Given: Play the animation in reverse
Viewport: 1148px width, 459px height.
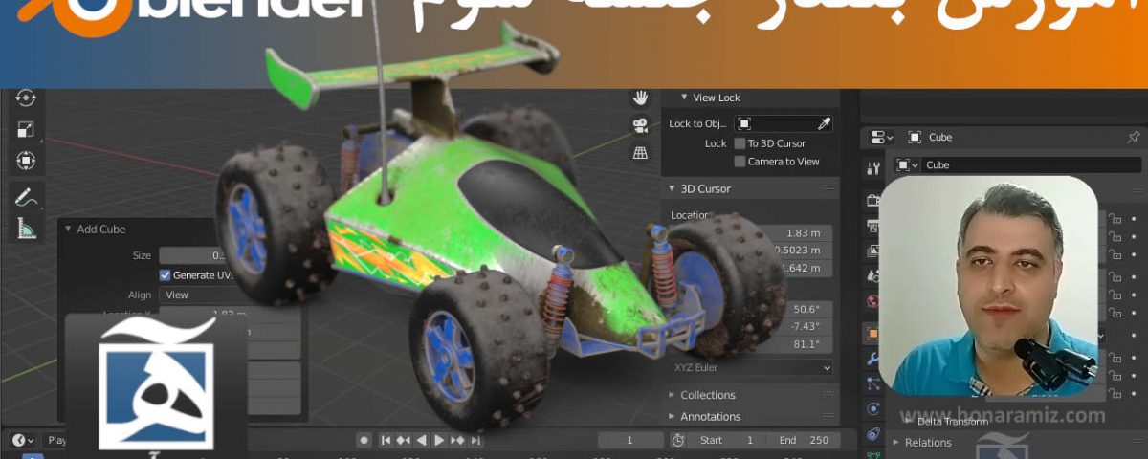Looking at the screenshot, I should point(422,440).
